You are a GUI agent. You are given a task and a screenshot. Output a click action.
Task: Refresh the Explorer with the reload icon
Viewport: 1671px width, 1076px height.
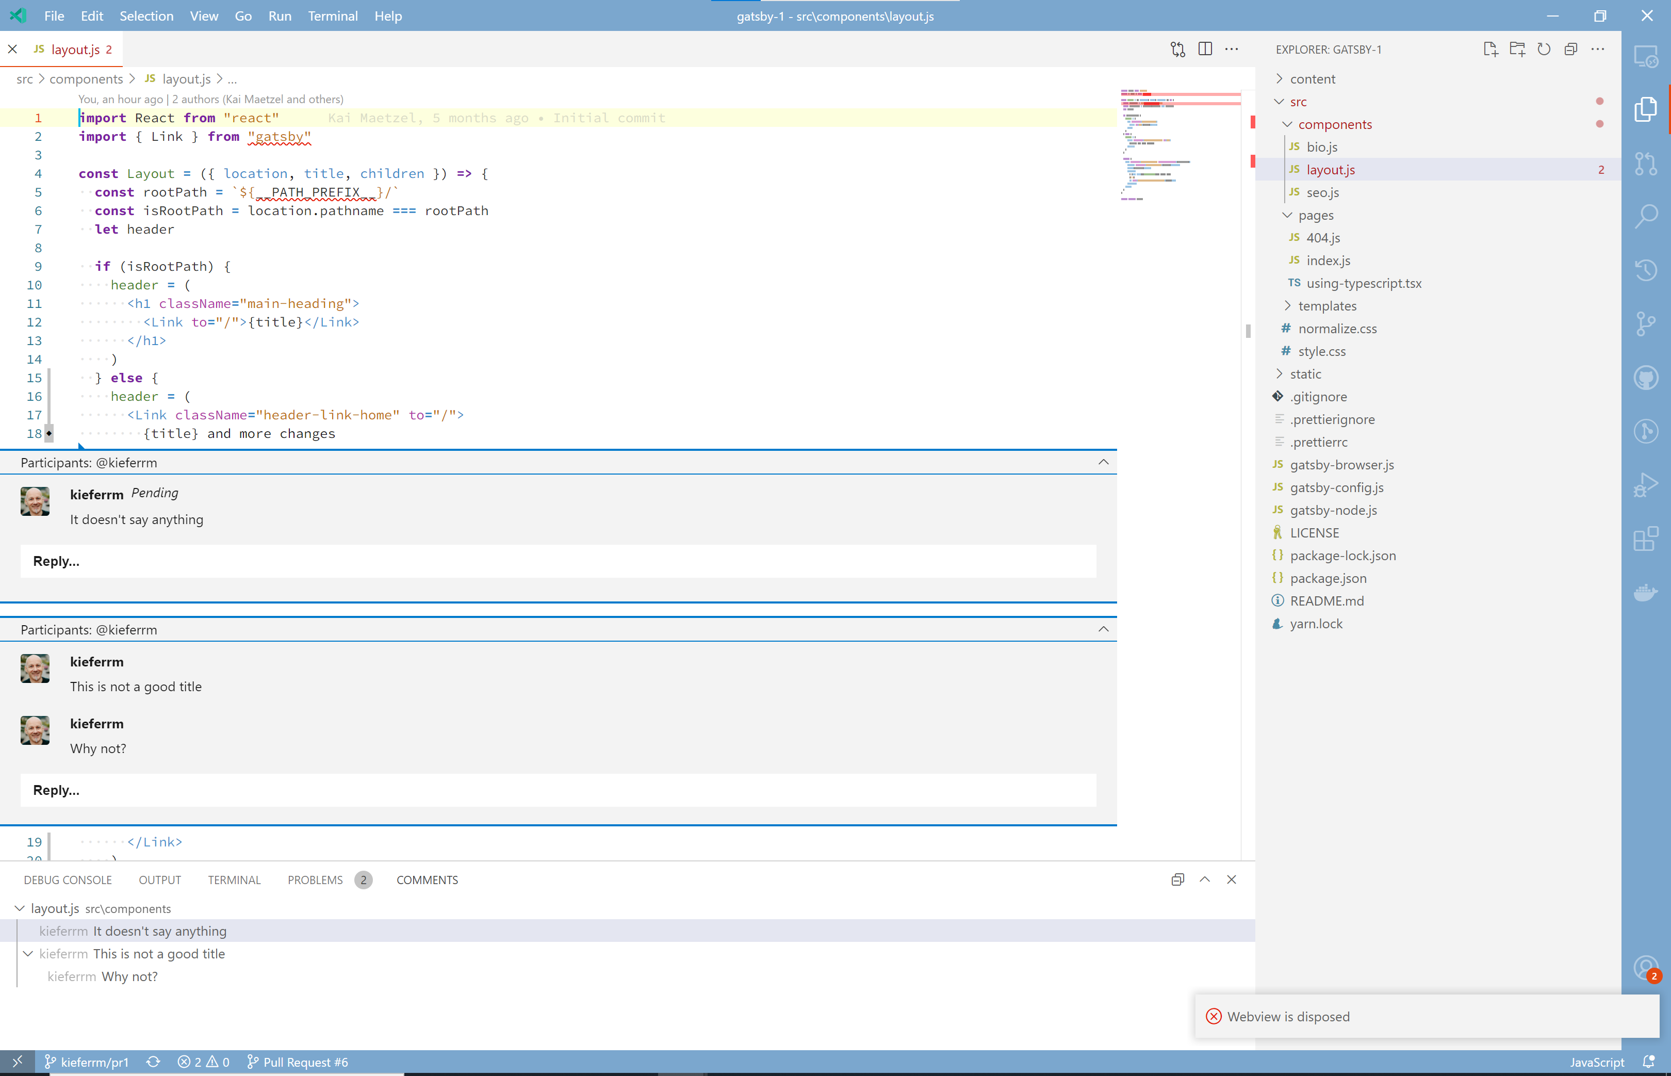[x=1545, y=49]
